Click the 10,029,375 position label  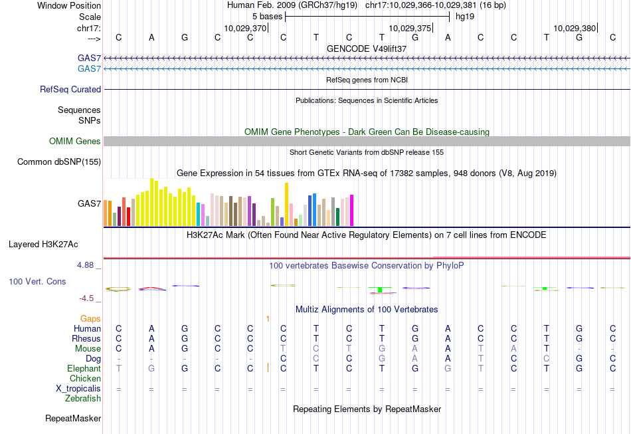pyautogui.click(x=410, y=28)
